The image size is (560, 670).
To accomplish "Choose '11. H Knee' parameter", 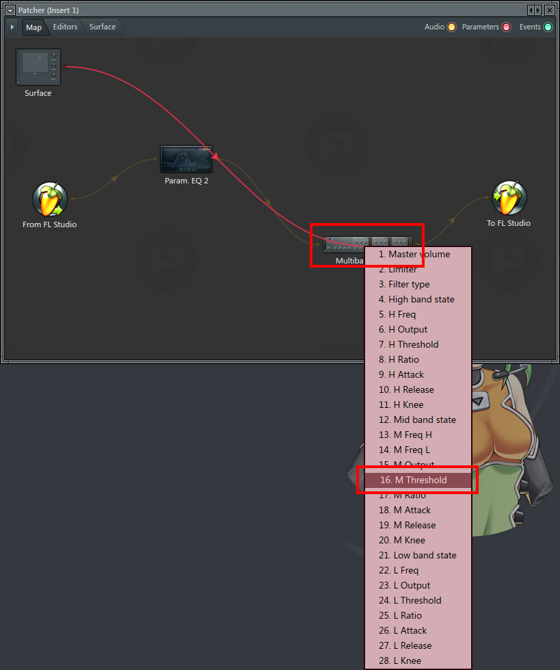I will click(x=418, y=404).
